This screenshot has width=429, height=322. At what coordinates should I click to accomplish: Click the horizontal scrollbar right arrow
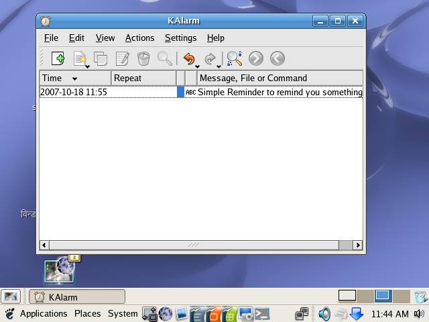(358, 246)
